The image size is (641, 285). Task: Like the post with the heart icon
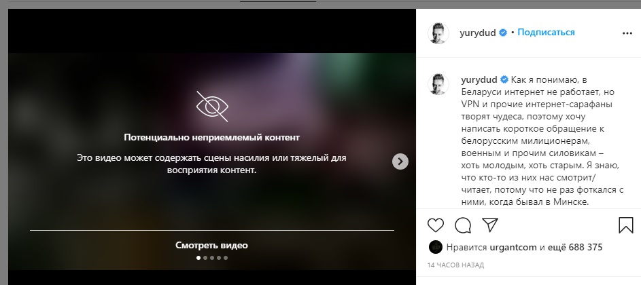[435, 225]
